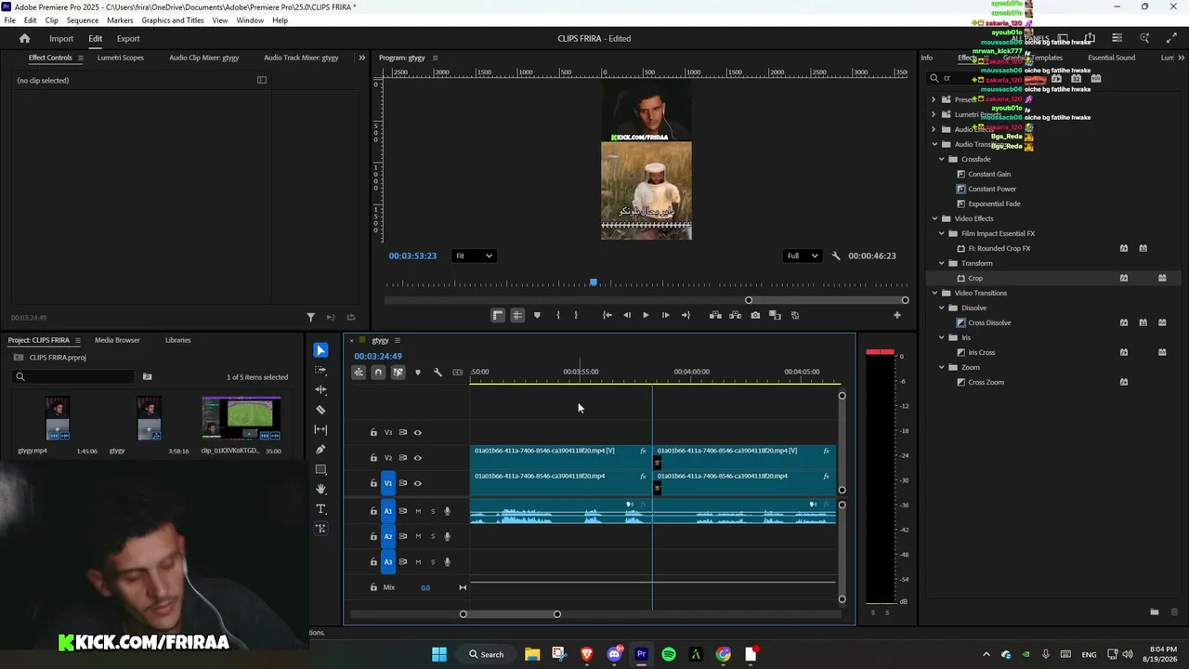Collapse Film Impact Essential FX folder
Viewport: 1189px width, 669px height.
(941, 233)
